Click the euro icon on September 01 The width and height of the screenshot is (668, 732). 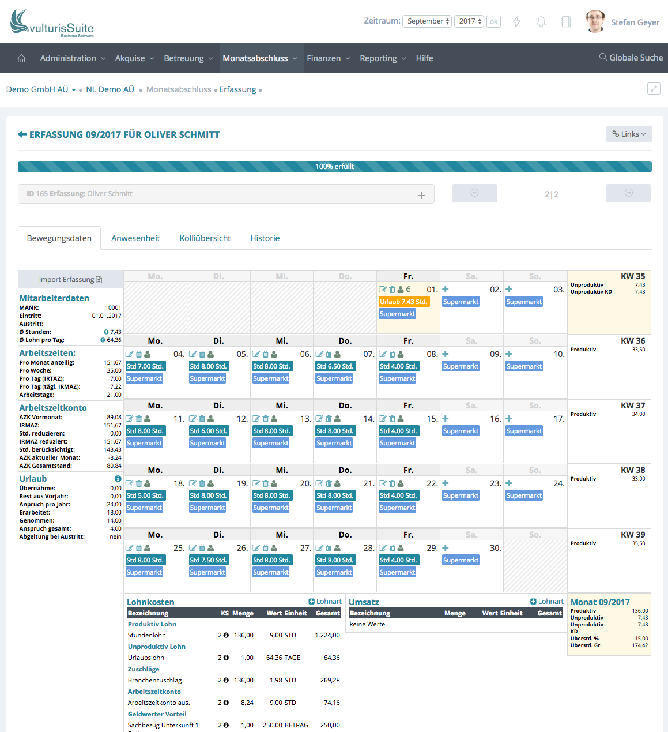point(408,290)
